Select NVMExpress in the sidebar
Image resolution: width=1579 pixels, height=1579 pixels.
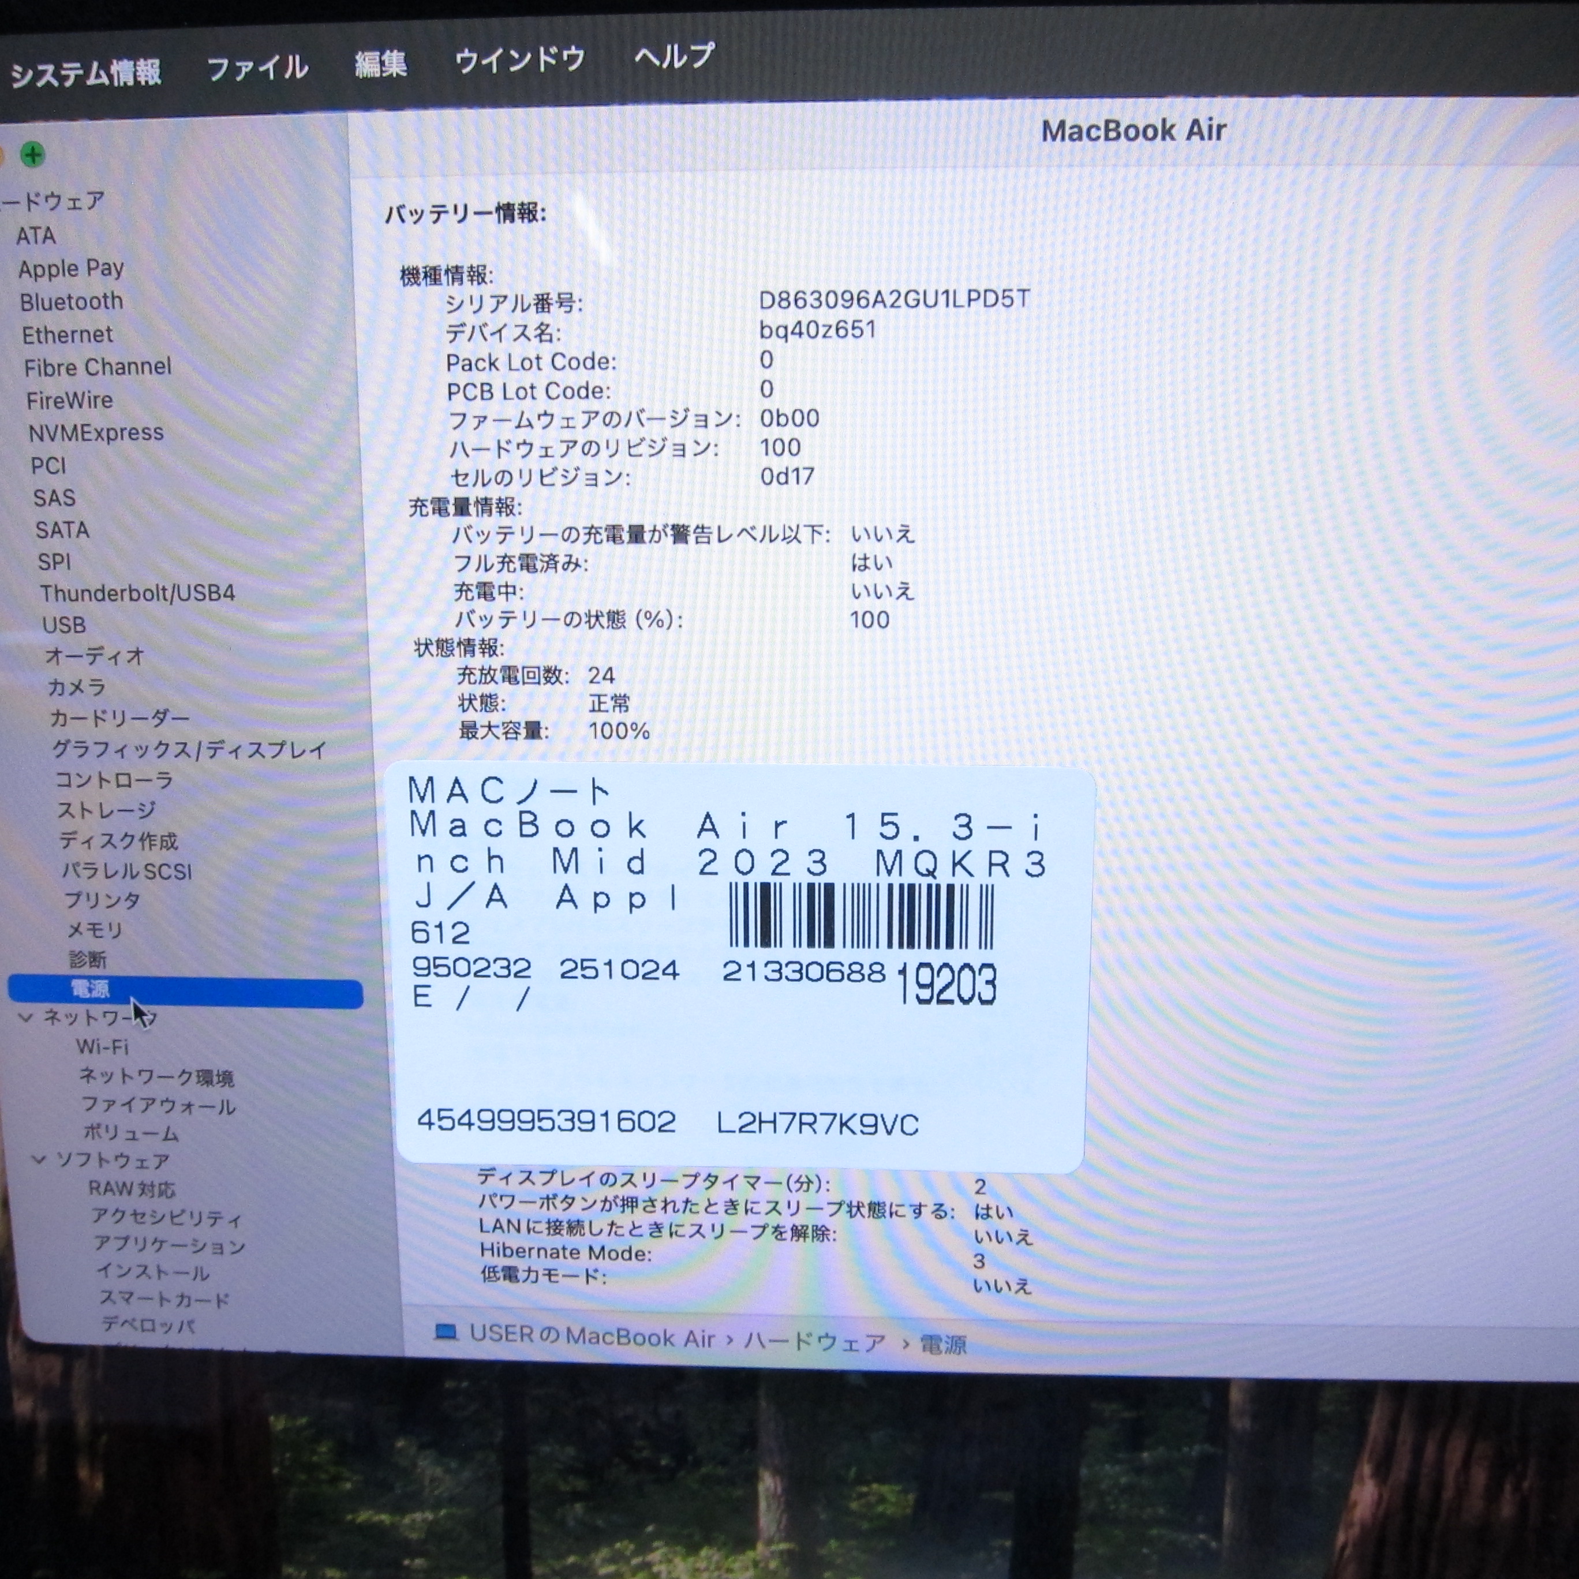click(96, 432)
